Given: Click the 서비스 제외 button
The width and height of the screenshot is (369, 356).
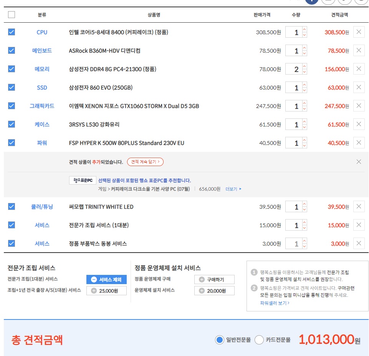Looking at the screenshot, I should (106, 279).
